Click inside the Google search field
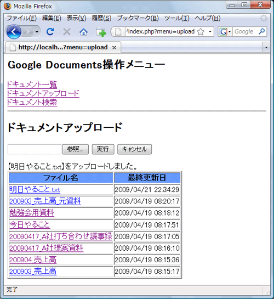The image size is (274, 299). pyautogui.click(x=245, y=32)
